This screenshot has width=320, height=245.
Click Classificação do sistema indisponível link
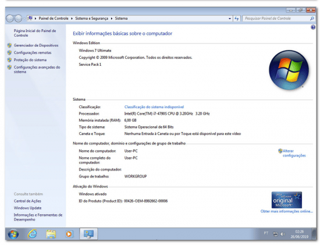[154, 106]
